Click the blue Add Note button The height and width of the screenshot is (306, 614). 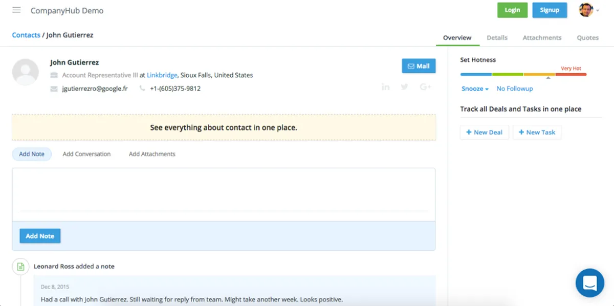(x=40, y=236)
